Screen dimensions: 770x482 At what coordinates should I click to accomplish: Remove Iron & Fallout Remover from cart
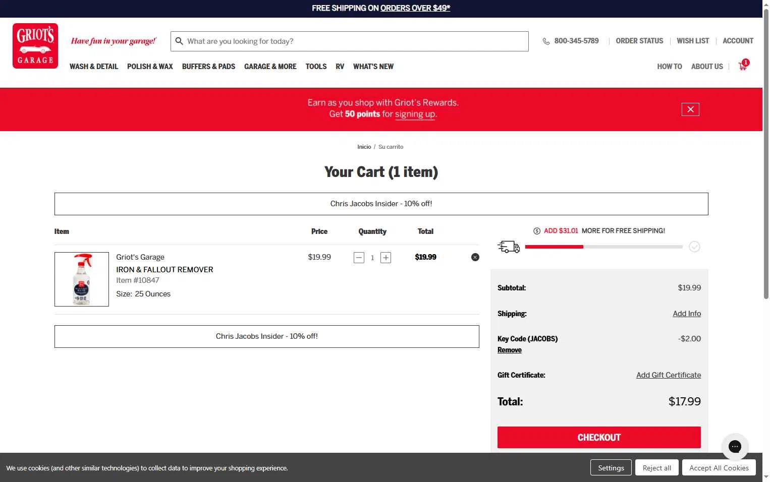(475, 257)
